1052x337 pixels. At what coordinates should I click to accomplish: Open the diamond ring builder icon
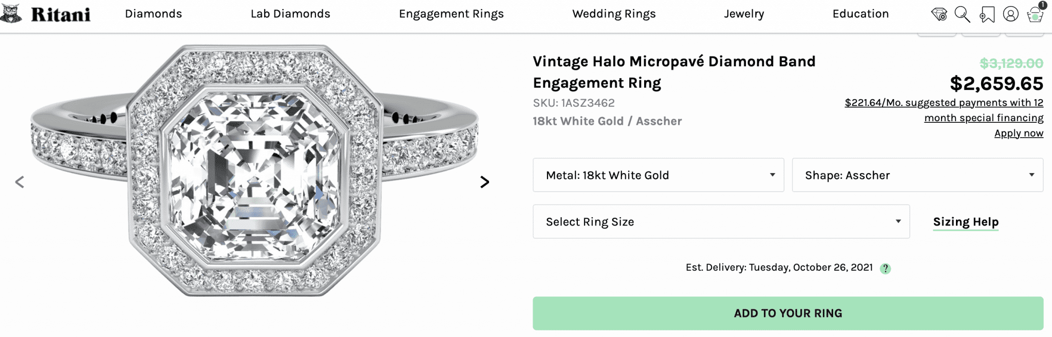(940, 14)
